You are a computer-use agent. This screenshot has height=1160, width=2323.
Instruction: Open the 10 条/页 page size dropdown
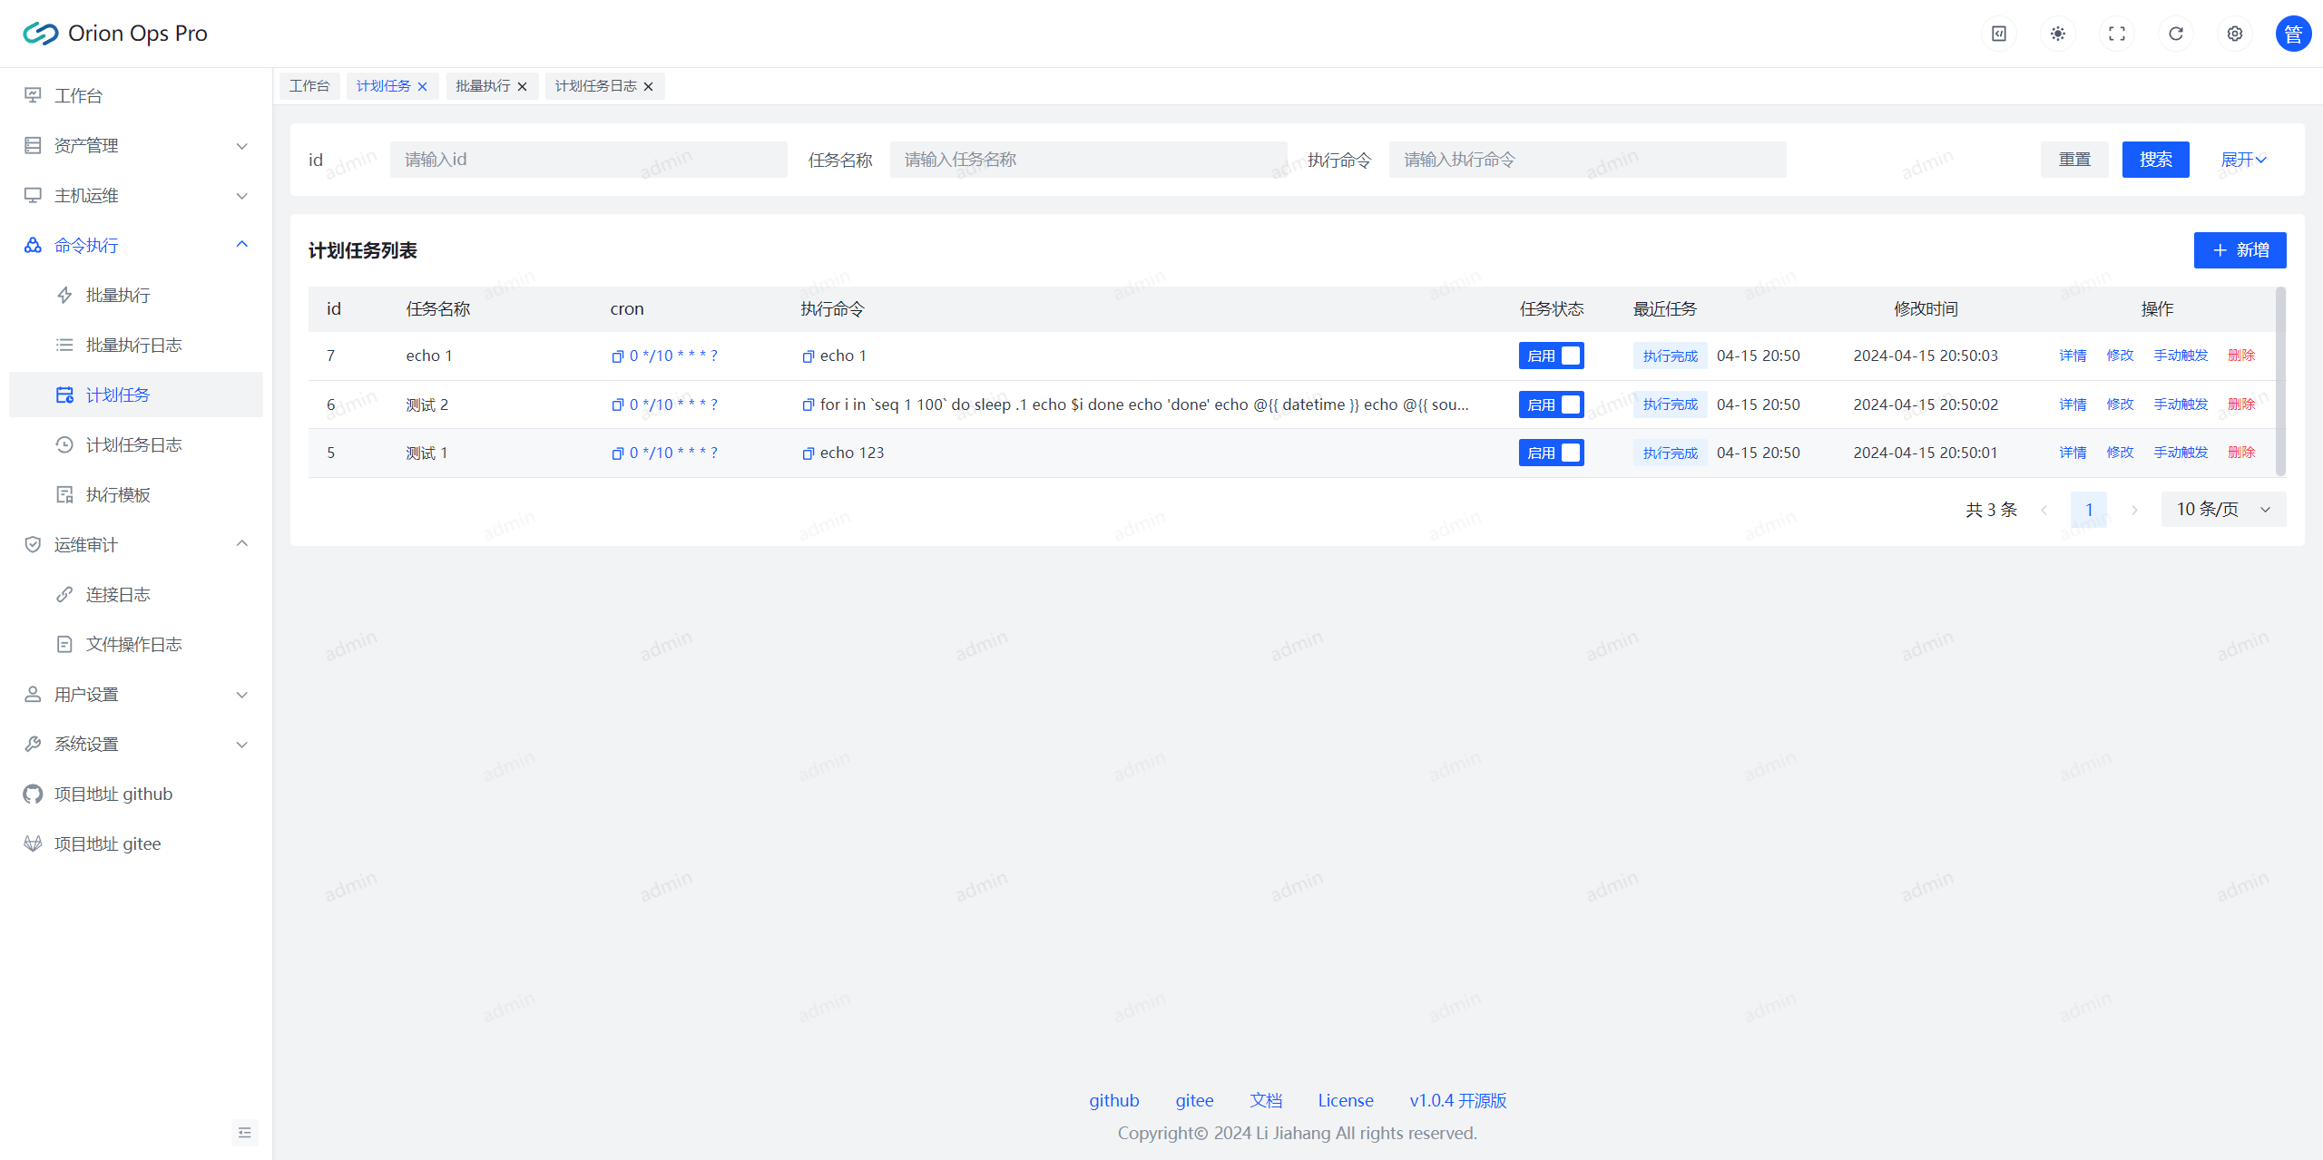point(2222,510)
